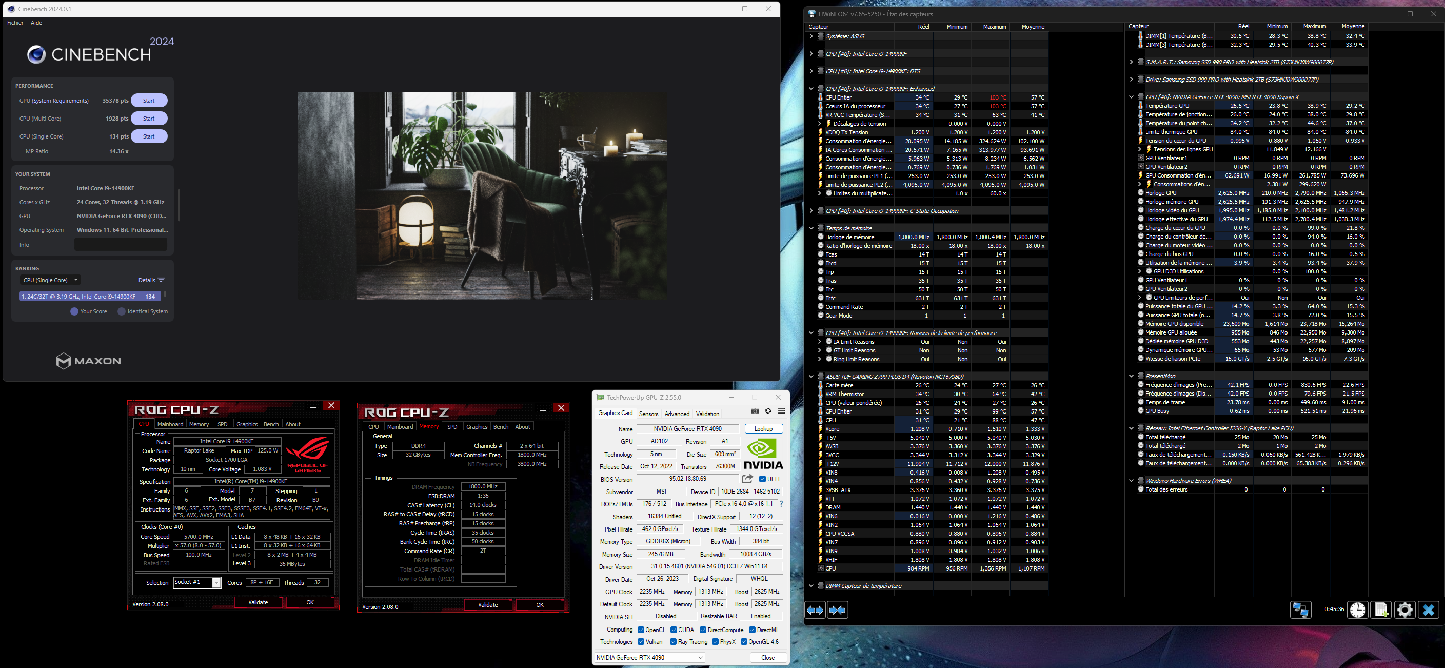The height and width of the screenshot is (668, 1445).
Task: Click HWiNFO expand columns arrows icon
Action: click(815, 610)
